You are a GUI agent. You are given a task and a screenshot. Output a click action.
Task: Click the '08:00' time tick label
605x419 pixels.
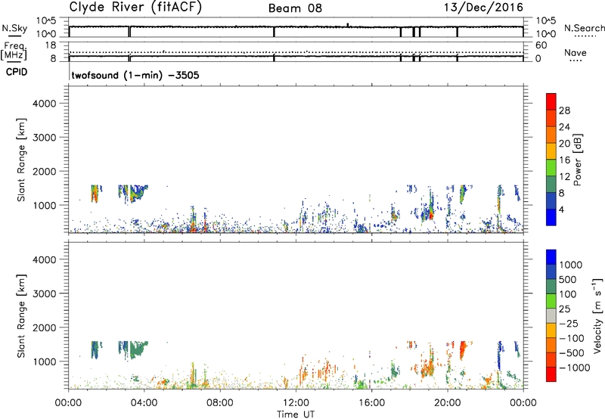pos(220,403)
